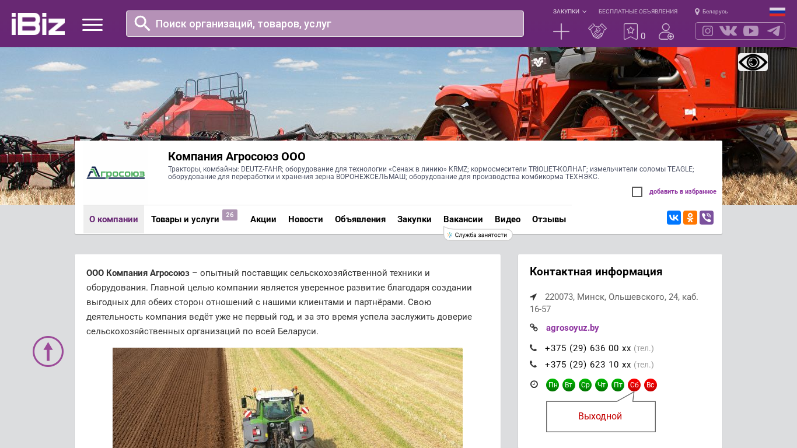Image resolution: width=797 pixels, height=448 pixels.
Task: Click the Контактная информация heading
Action: [596, 272]
